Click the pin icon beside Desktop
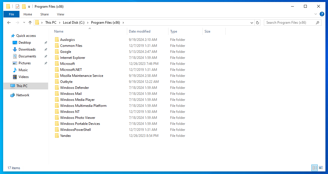This screenshot has height=174, width=328. pyautogui.click(x=46, y=43)
